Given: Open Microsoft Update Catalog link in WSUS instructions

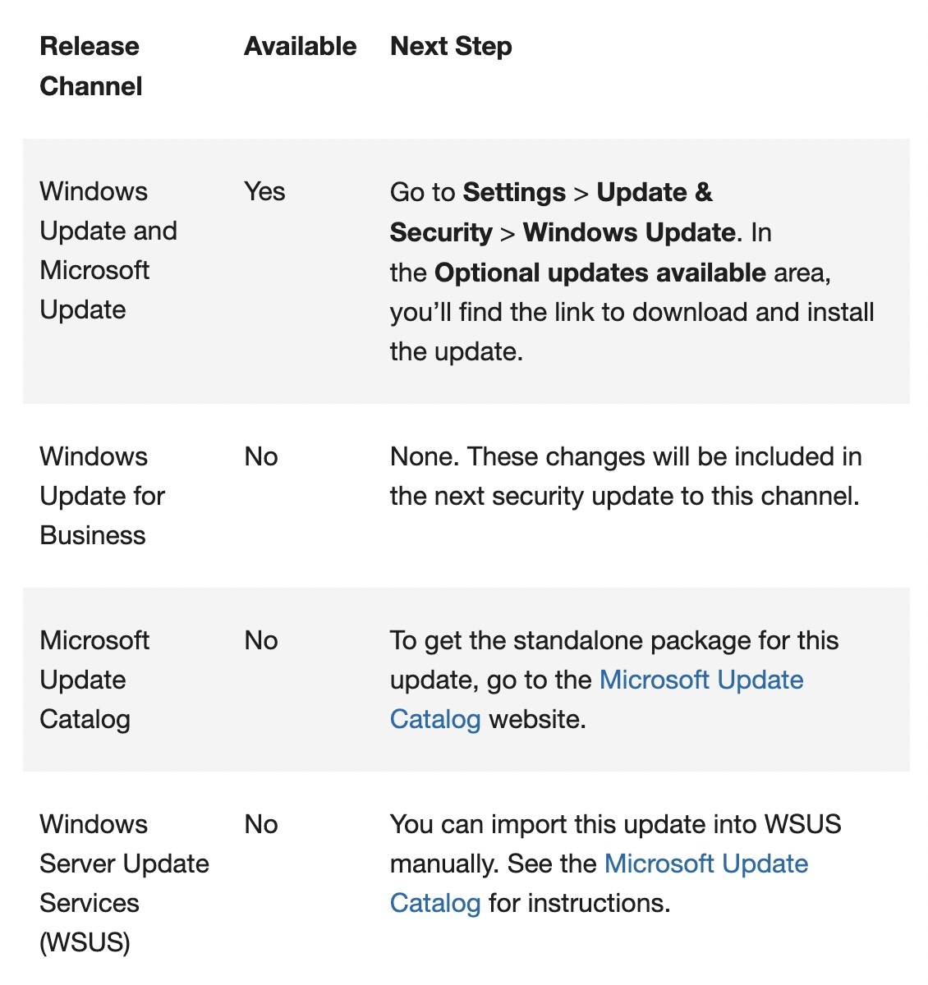Looking at the screenshot, I should (x=706, y=864).
